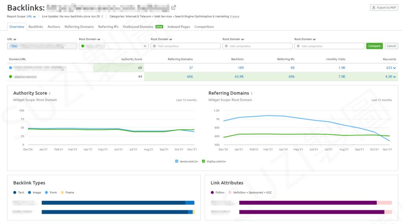The width and height of the screenshot is (403, 224).
Task: Click the Cancel button
Action: coord(391,46)
